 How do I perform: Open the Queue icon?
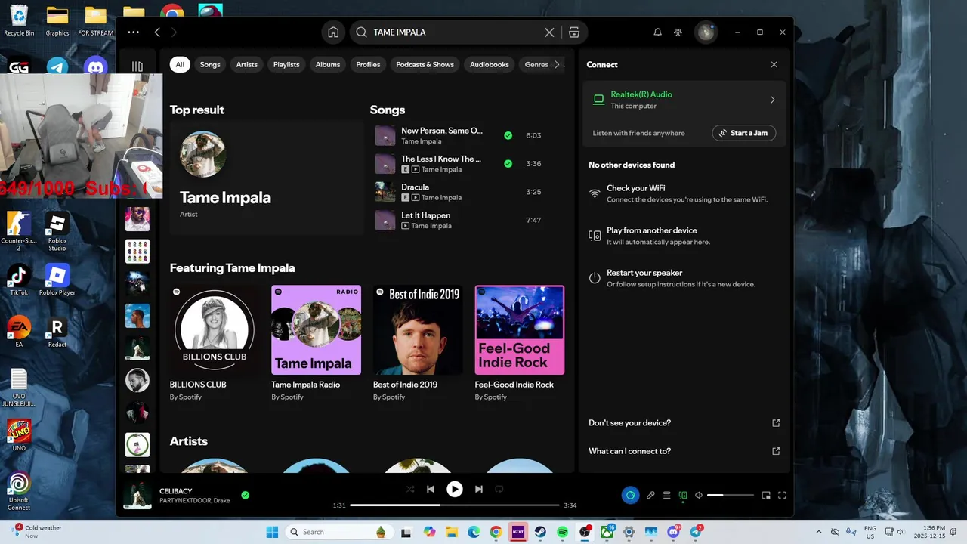tap(666, 496)
